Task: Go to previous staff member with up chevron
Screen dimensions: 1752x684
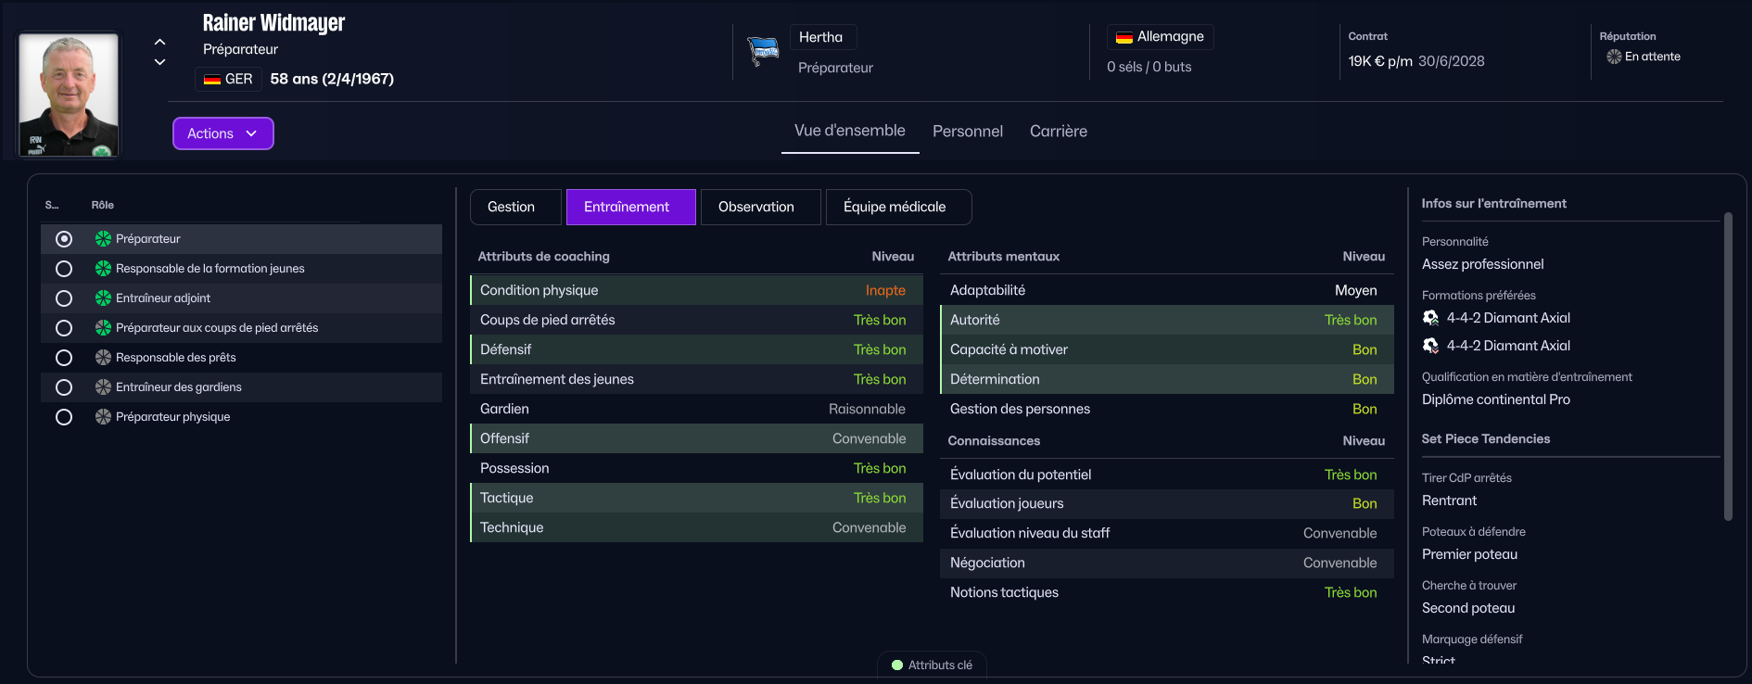Action: pos(159,42)
